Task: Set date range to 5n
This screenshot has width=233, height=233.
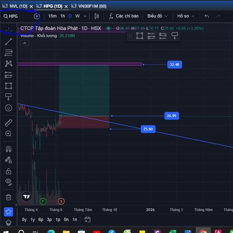Action: click(x=66, y=219)
